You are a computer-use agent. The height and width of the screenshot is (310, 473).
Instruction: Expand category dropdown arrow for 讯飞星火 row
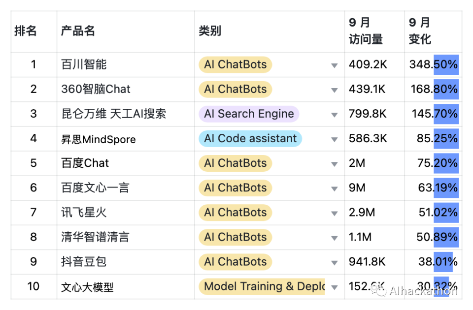point(335,213)
